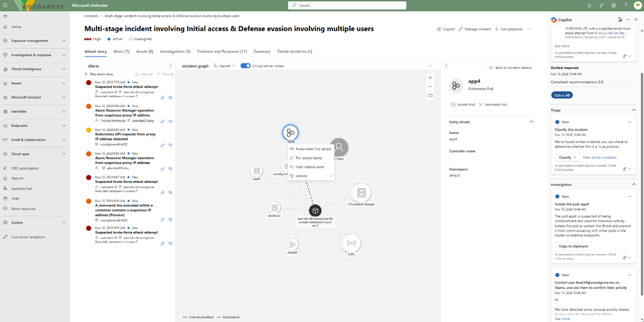Switch to the Assets (6) tab
The height and width of the screenshot is (322, 644).
click(x=145, y=52)
